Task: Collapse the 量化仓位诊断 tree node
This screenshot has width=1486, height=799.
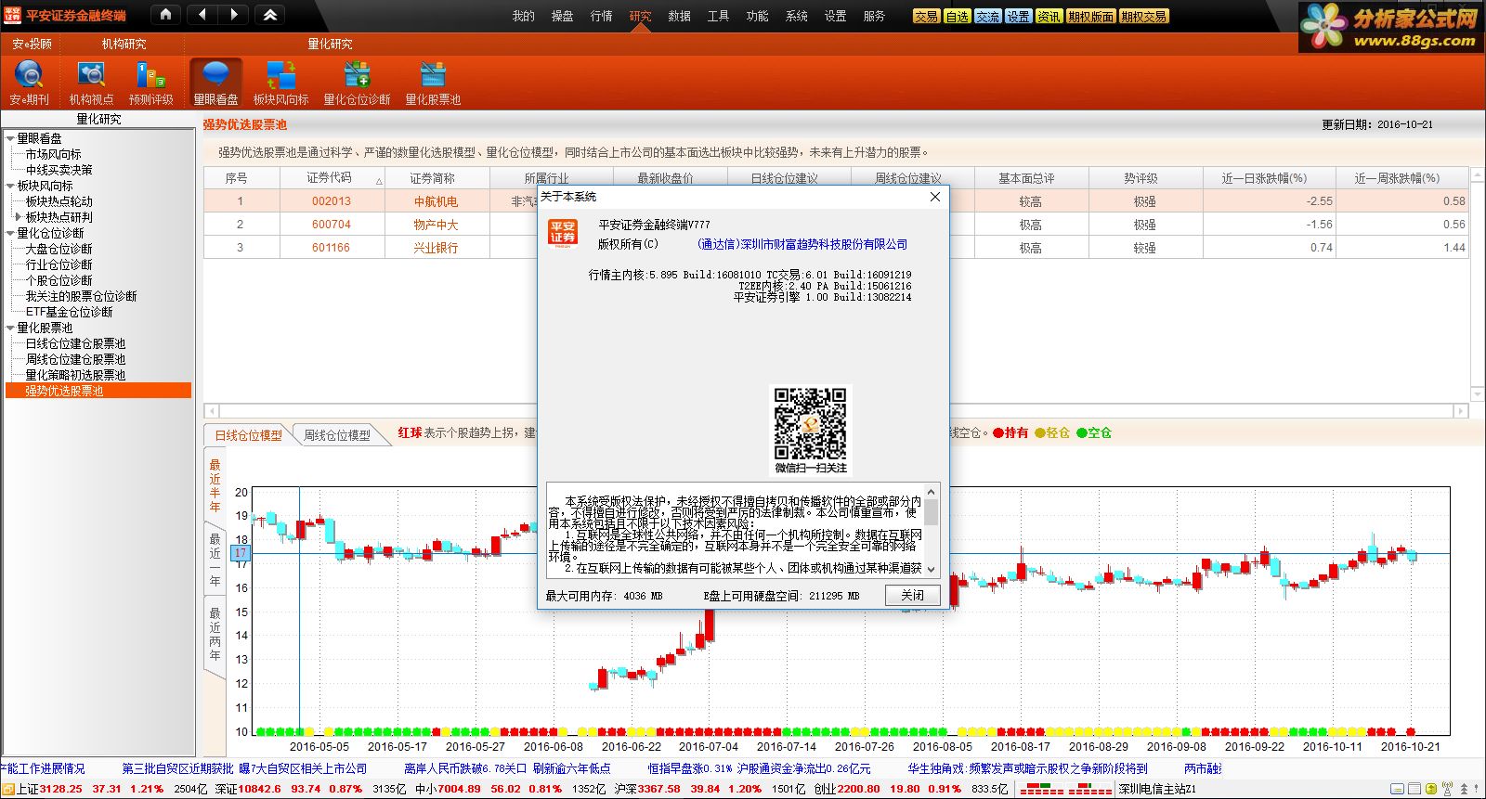Action: [10, 233]
